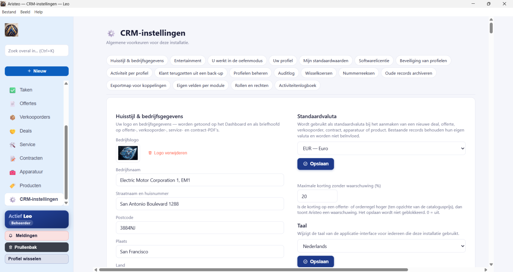Click the Maximale korting percentage field
Screen dimensions: 513x272
coord(317,196)
